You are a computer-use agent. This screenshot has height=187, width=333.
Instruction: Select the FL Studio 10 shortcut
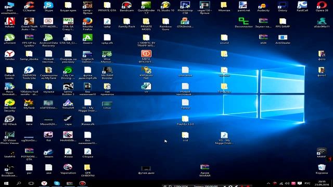tap(165, 6)
